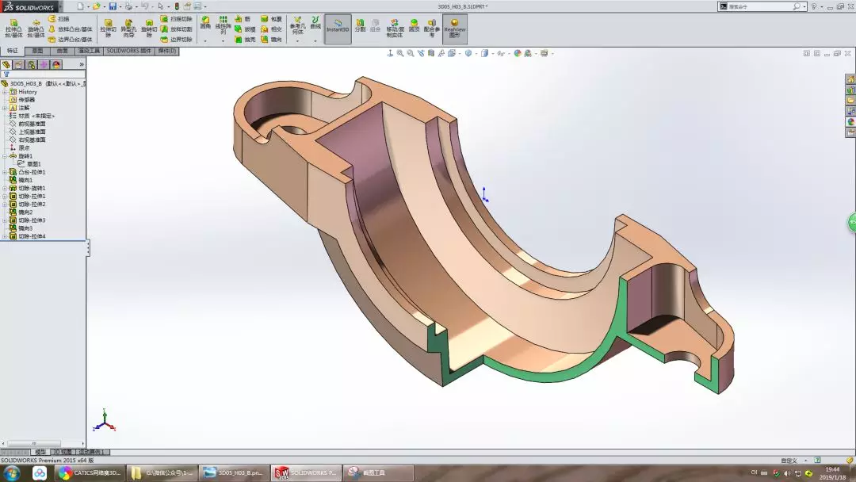The height and width of the screenshot is (482, 856).
Task: Select the Mirror (镜向) tool in ribbon
Action: point(271,40)
